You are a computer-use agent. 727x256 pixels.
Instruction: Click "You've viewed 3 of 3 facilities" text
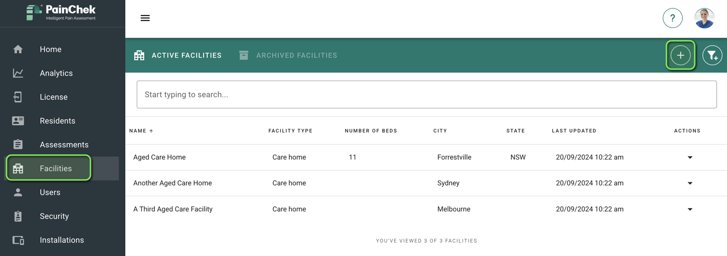(x=426, y=241)
